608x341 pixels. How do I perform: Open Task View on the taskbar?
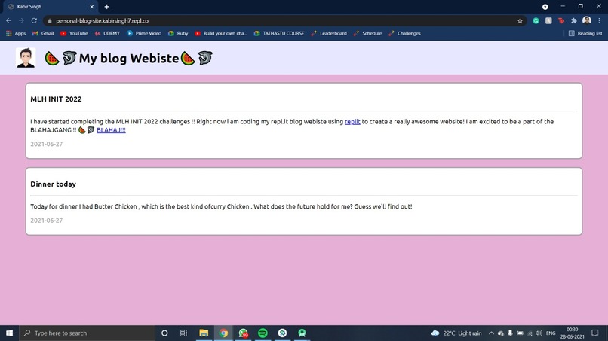[184, 333]
